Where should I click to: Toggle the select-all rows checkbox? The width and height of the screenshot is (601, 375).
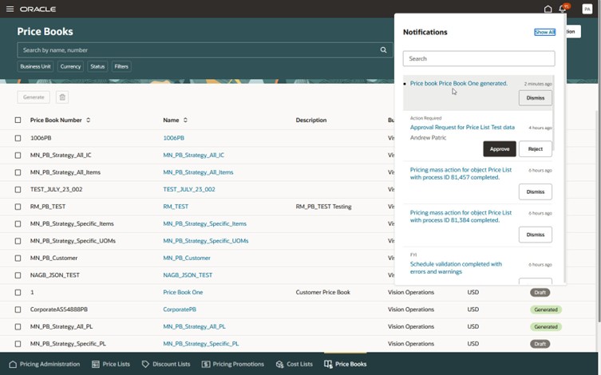18,120
